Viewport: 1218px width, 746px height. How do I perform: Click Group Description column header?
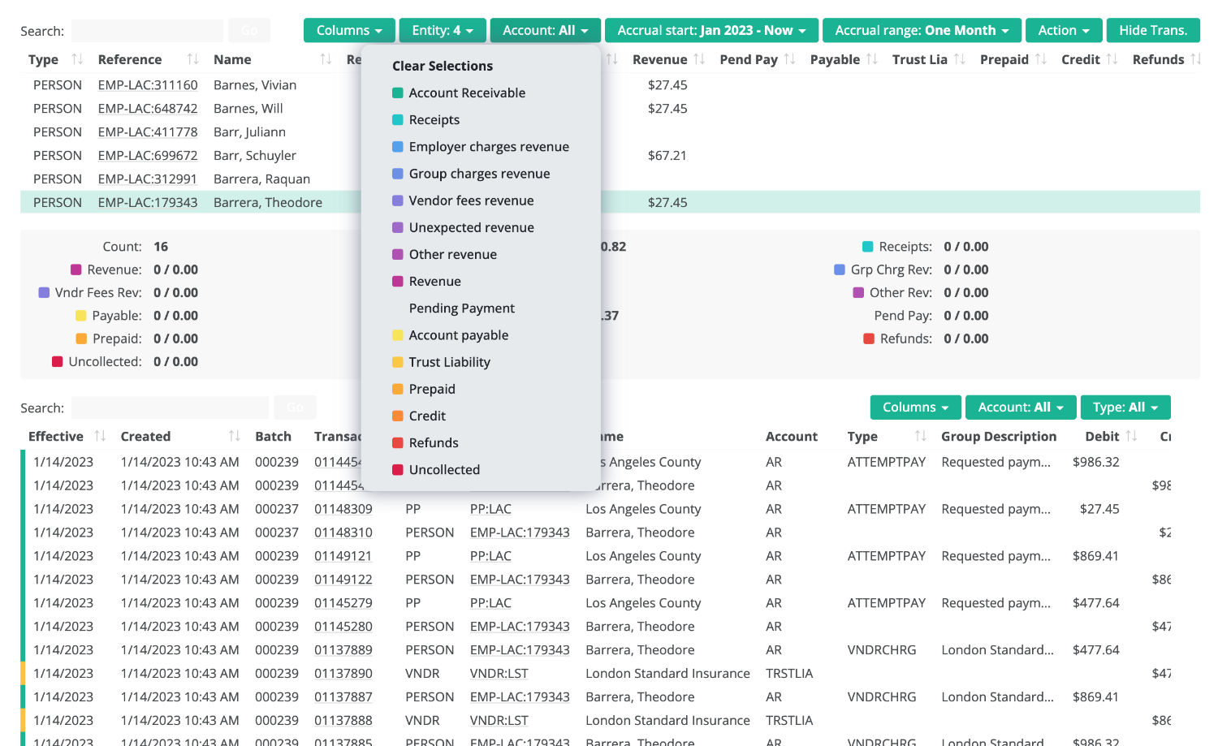[x=999, y=436]
